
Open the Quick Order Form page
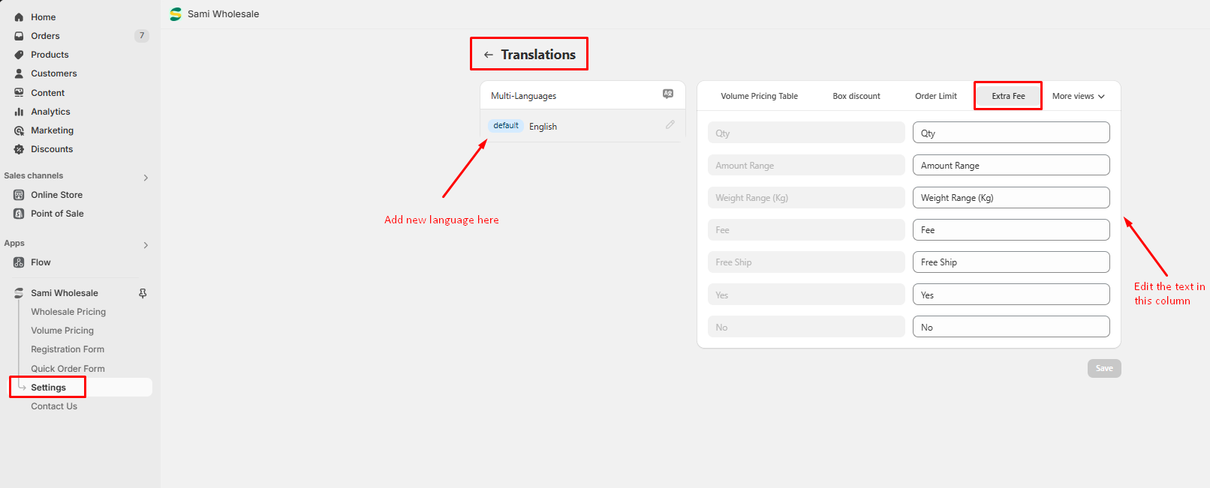68,369
